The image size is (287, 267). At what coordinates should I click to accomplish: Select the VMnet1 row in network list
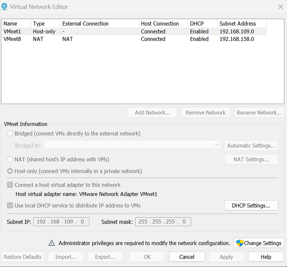[x=135, y=31]
